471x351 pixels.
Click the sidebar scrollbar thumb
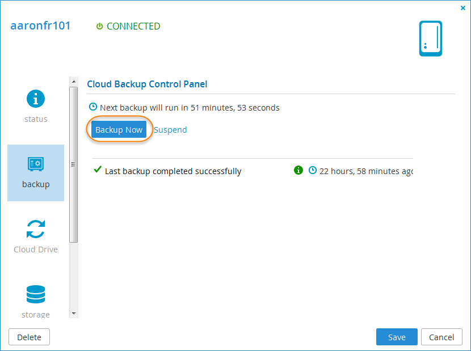(x=74, y=164)
